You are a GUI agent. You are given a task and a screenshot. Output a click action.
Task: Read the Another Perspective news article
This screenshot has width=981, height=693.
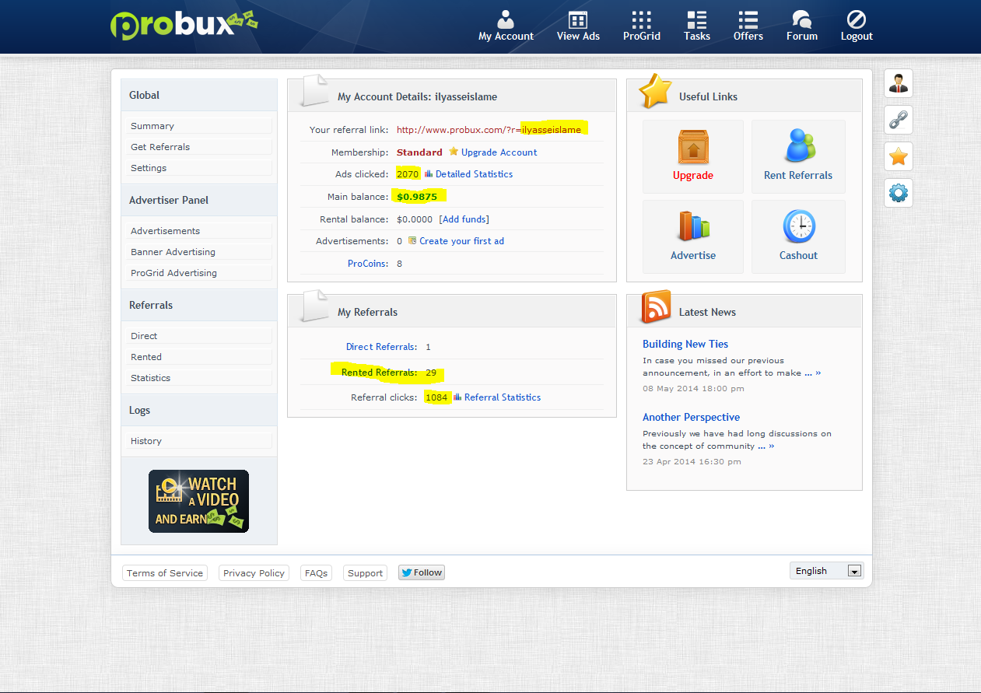coord(691,417)
